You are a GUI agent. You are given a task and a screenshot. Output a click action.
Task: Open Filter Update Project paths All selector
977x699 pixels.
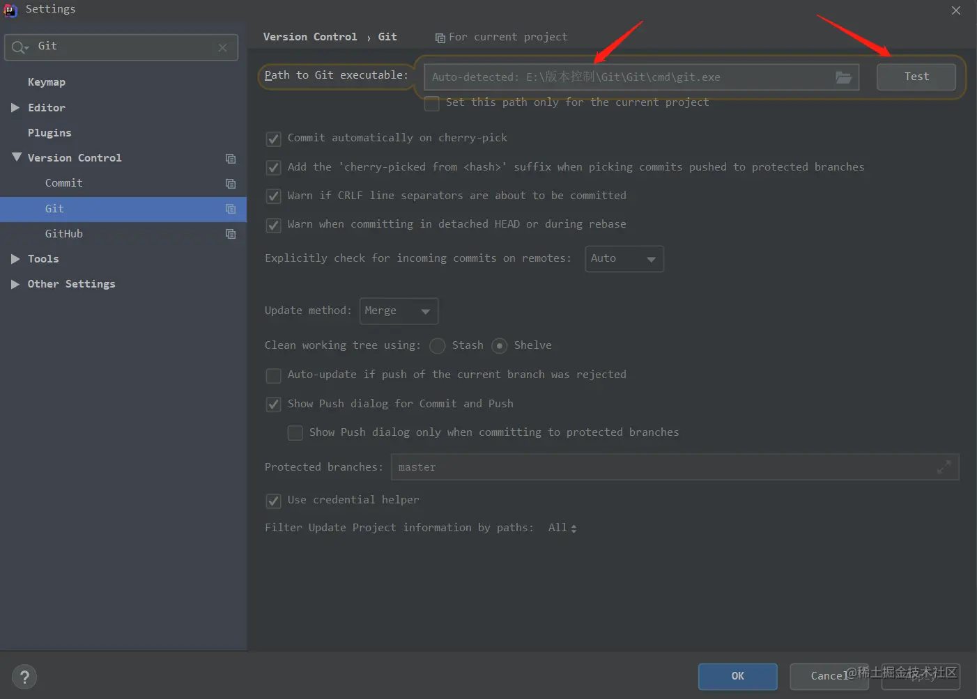click(562, 528)
